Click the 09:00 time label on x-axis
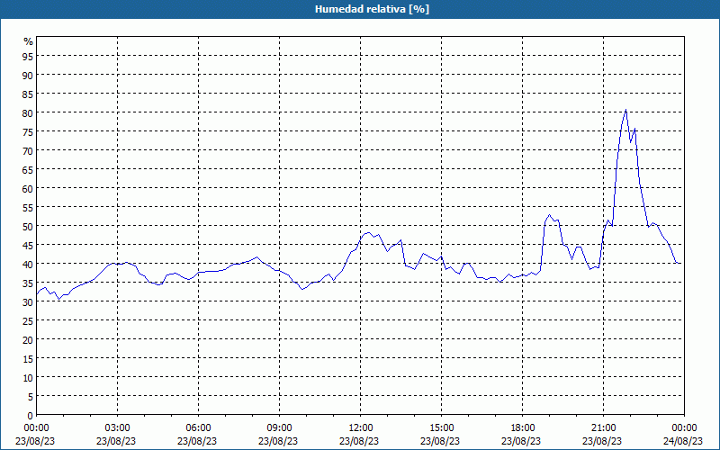 coord(280,428)
